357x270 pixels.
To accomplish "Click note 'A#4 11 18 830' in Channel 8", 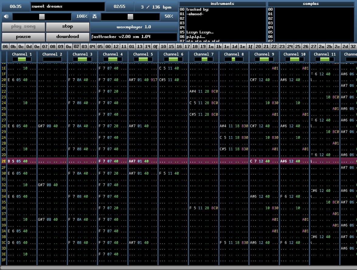I will click(x=234, y=126).
